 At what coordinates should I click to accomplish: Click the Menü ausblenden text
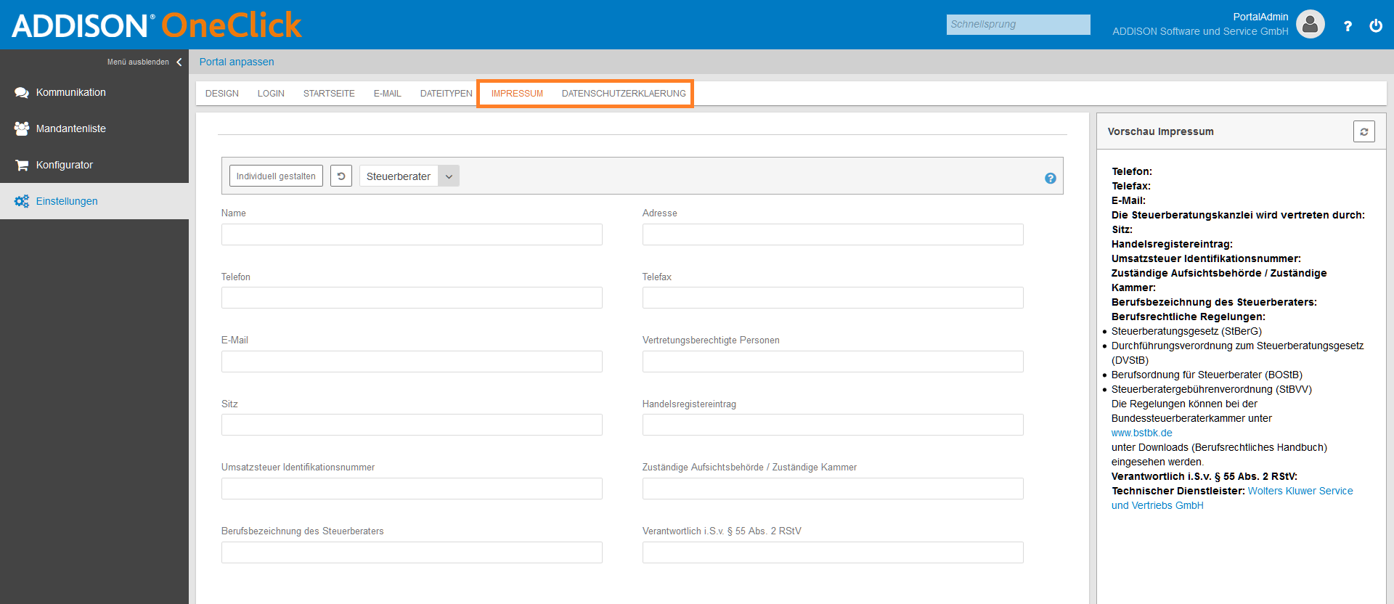138,62
